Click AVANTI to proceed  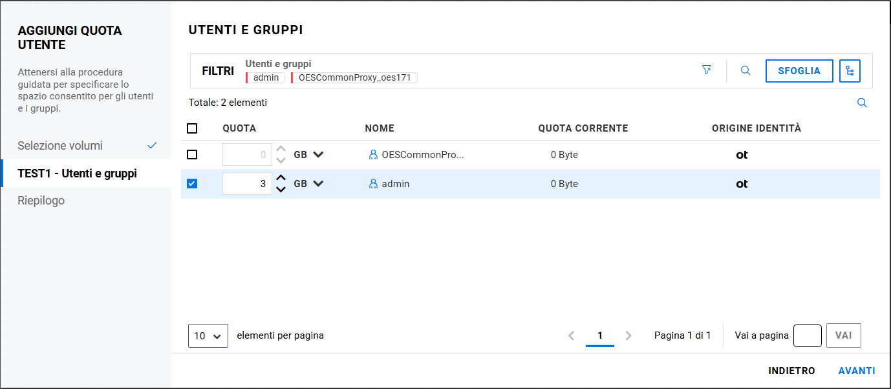tap(857, 371)
